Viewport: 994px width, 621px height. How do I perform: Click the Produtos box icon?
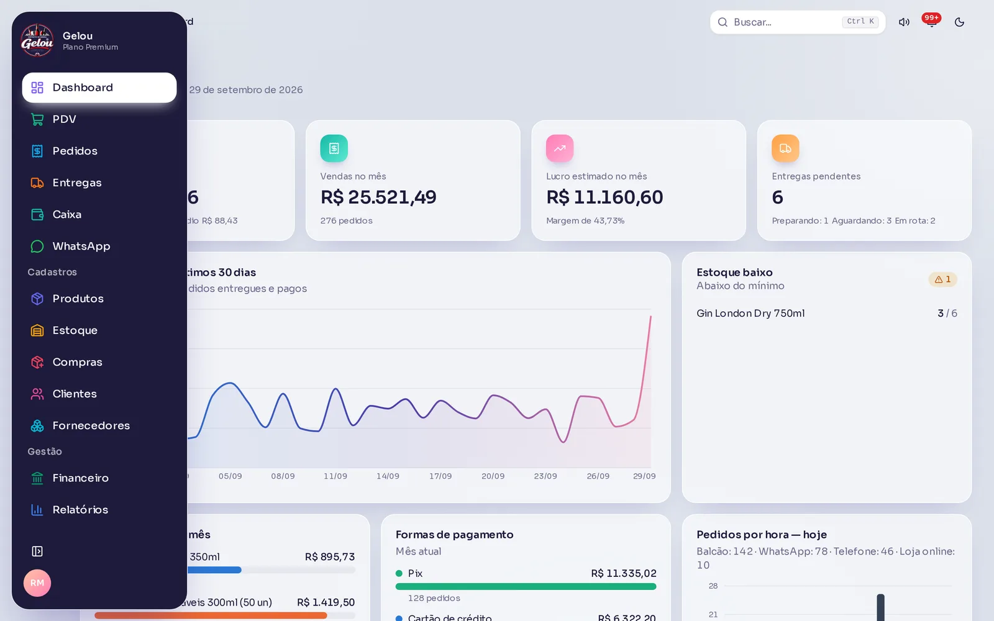(37, 299)
